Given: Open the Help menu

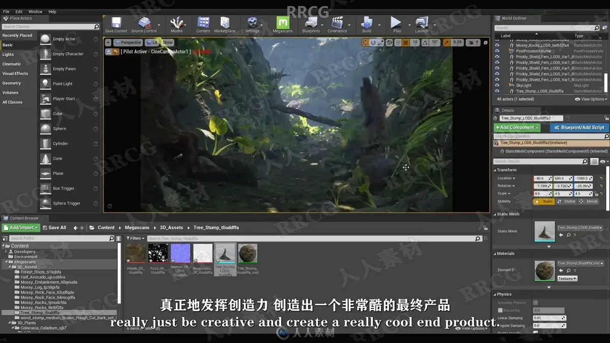Looking at the screenshot, I should tap(52, 11).
